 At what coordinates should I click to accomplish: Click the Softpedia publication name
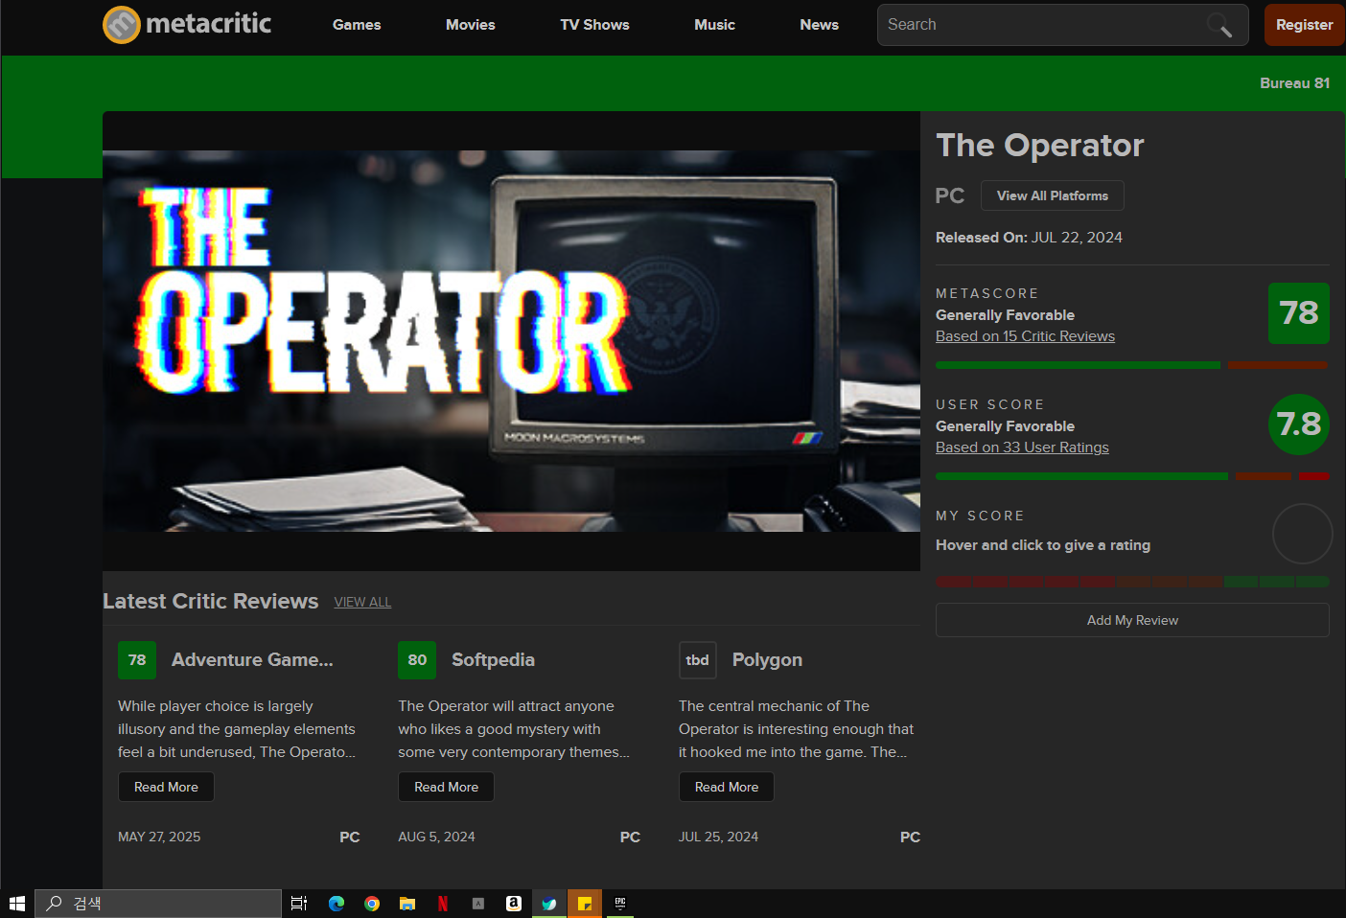point(493,660)
